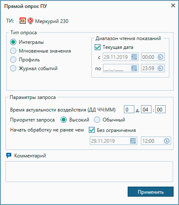This screenshot has width=179, height=205.
Task: Click the Тип опроса group title
Action: [24, 33]
